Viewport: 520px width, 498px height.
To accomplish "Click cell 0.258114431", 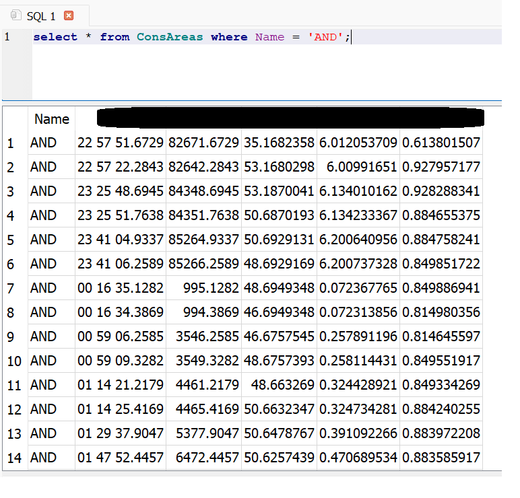I will (x=358, y=361).
